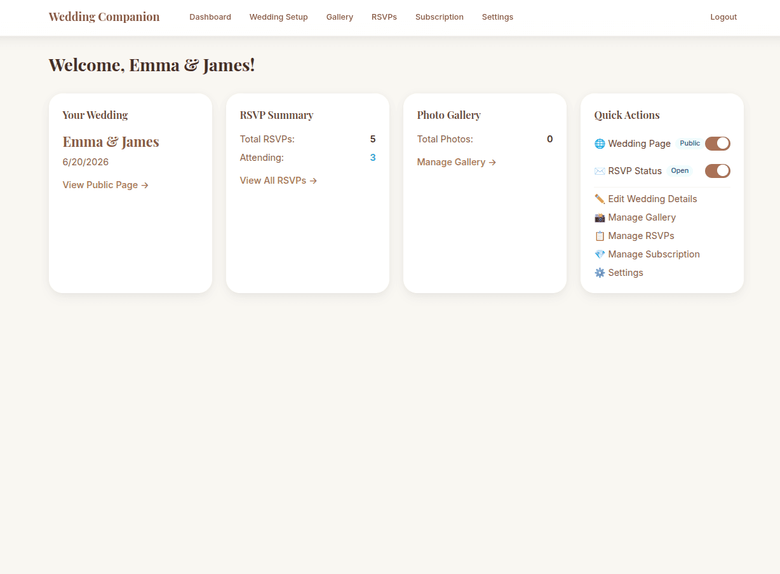Click the Wedding Companion logo title
The height and width of the screenshot is (574, 780).
coord(104,17)
